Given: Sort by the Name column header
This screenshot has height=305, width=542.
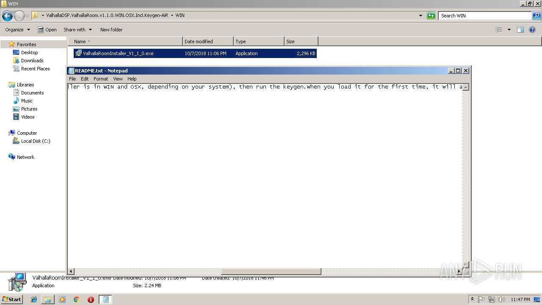Looking at the screenshot, I should tap(125, 42).
